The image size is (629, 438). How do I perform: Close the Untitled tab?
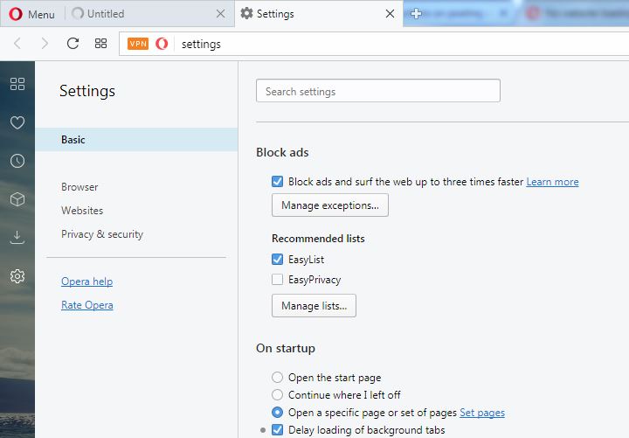(x=220, y=14)
